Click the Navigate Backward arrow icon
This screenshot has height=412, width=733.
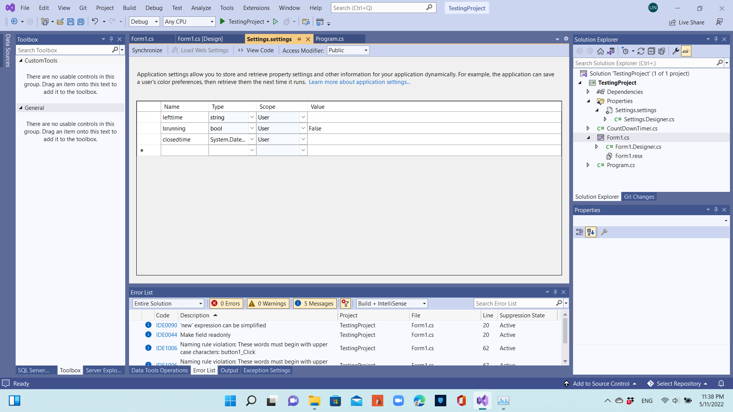click(14, 22)
